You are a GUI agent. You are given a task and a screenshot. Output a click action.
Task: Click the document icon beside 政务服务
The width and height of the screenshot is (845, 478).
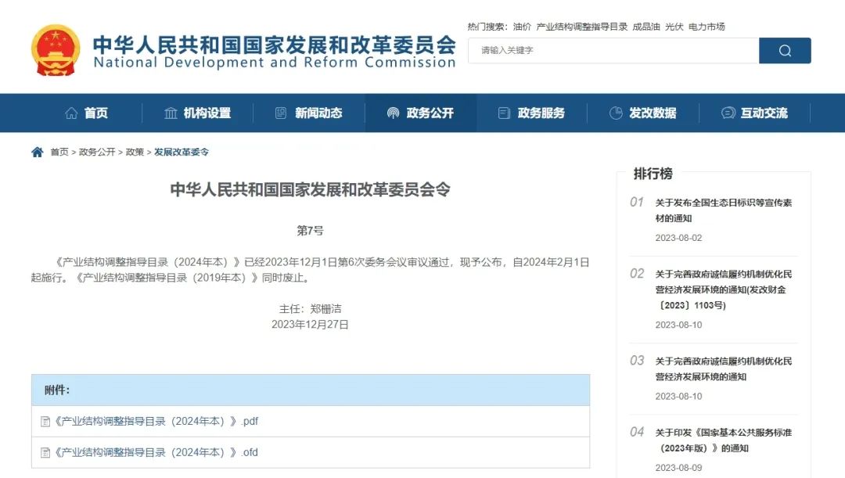[x=504, y=113]
